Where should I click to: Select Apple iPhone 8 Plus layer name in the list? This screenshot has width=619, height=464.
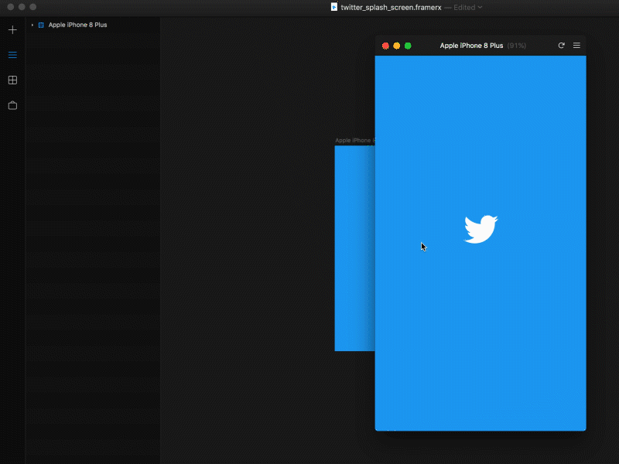[x=77, y=25]
